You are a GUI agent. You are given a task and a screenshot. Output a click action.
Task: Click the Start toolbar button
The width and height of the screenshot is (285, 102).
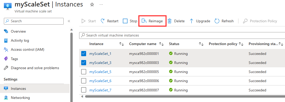coord(88,21)
